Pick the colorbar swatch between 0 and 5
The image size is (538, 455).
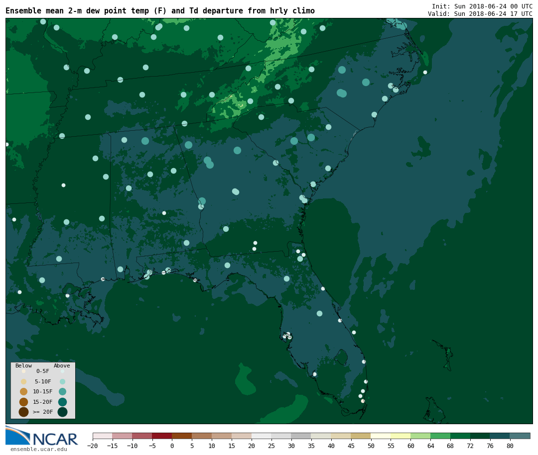(182, 436)
